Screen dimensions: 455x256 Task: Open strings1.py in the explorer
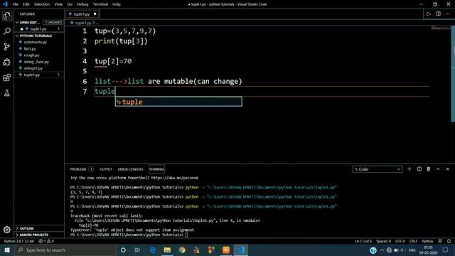(x=33, y=68)
